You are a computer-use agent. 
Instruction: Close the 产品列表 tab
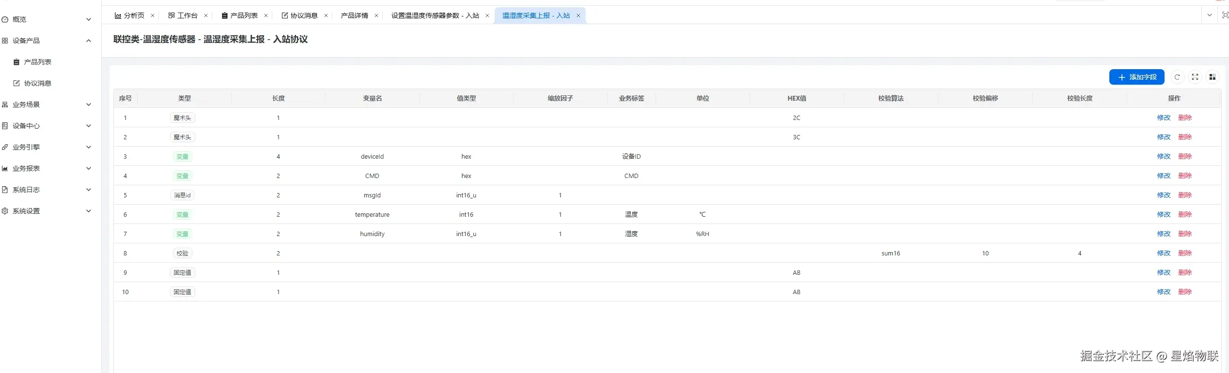tap(266, 15)
